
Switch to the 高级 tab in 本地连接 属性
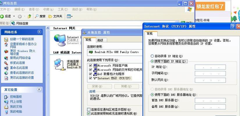tap(100, 40)
